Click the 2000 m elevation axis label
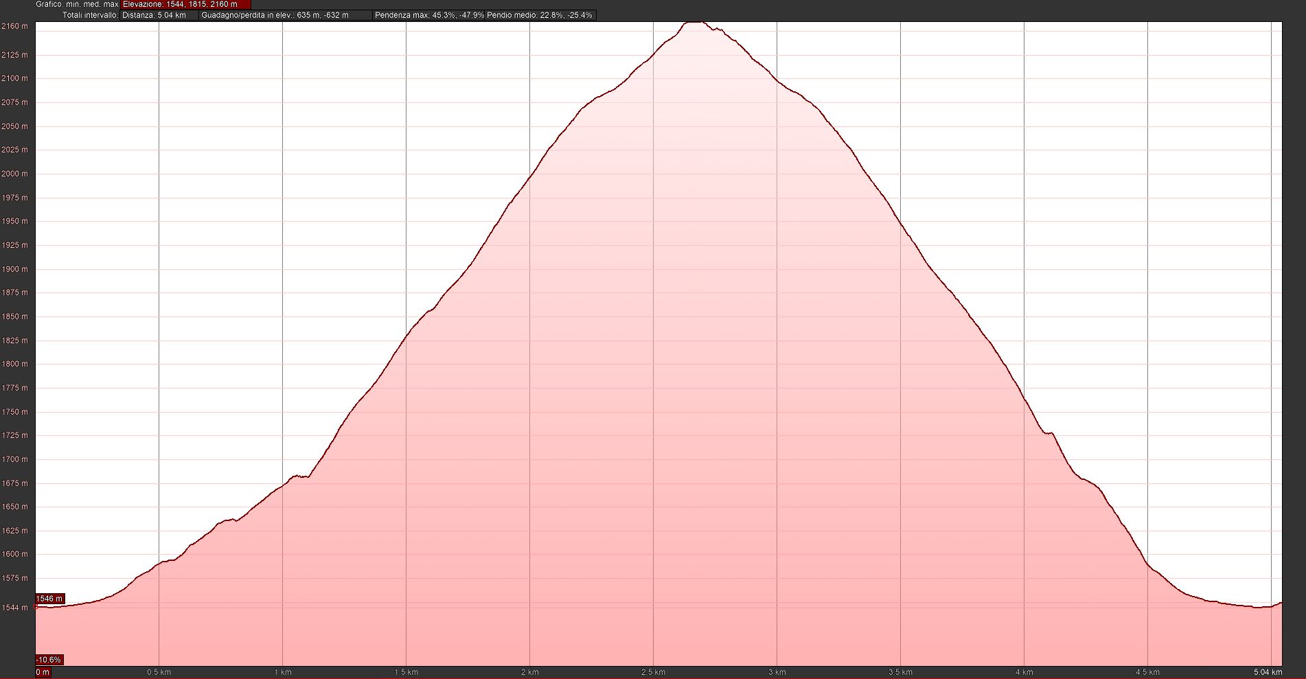This screenshot has height=679, width=1306. 14,174
